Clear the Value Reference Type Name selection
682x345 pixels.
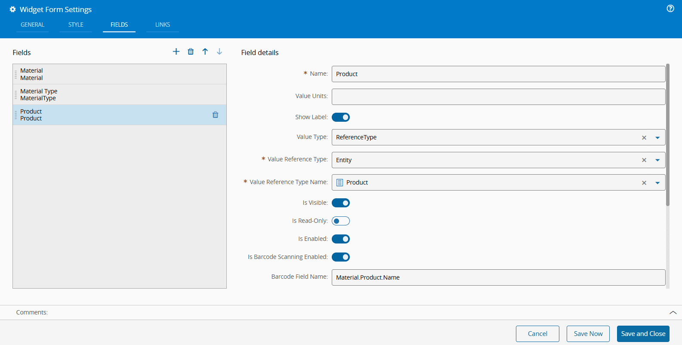tap(644, 183)
